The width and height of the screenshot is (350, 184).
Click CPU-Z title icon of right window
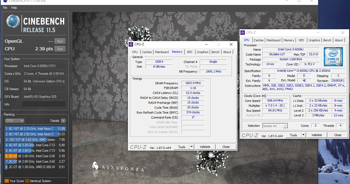coord(243,33)
